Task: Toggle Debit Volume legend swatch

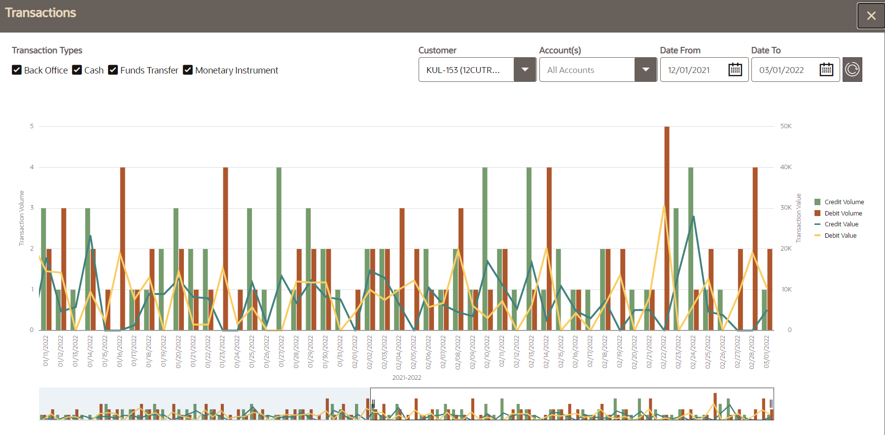Action: pyautogui.click(x=817, y=213)
